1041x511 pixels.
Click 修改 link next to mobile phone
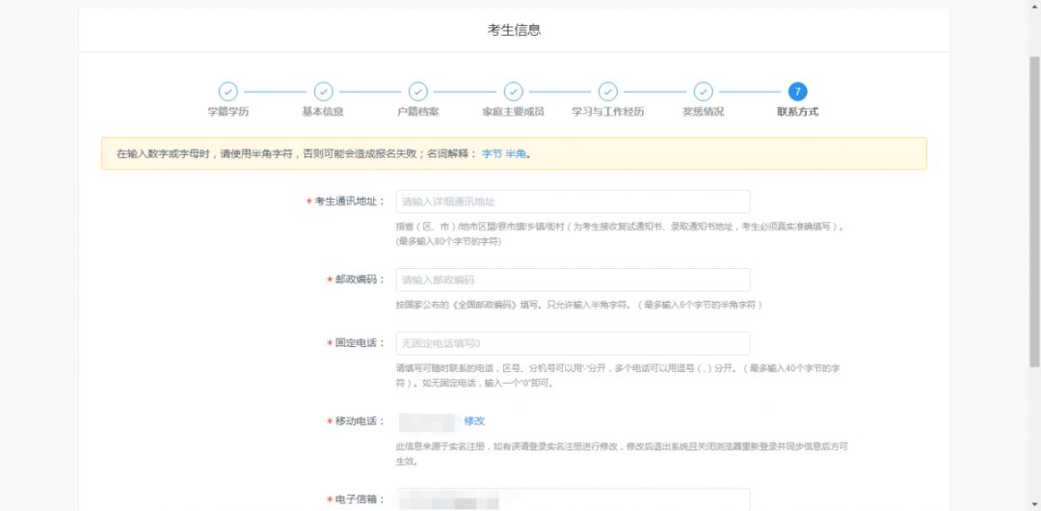click(x=474, y=420)
